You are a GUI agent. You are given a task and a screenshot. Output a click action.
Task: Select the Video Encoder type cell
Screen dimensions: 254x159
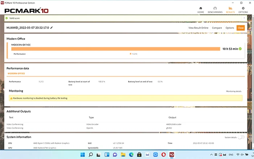(92, 124)
